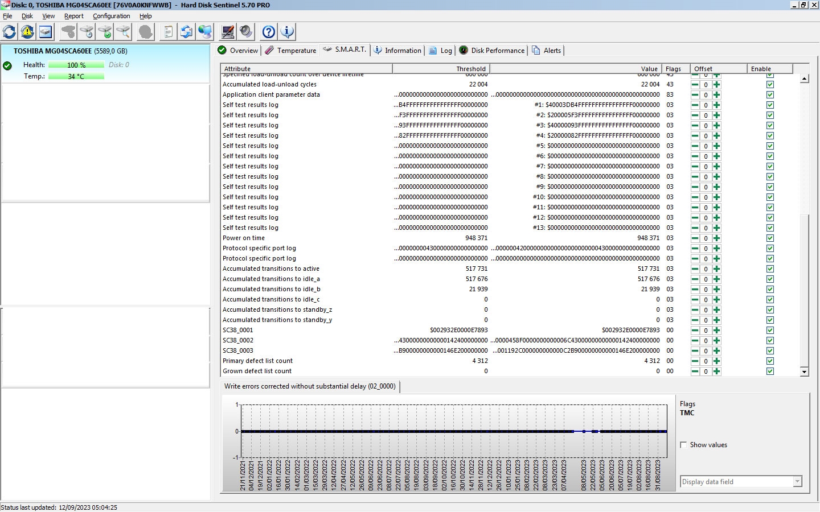820x512 pixels.
Task: Click the send report by email icon
Action: (x=186, y=32)
